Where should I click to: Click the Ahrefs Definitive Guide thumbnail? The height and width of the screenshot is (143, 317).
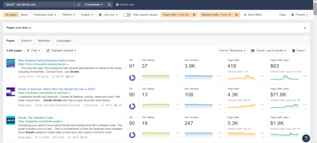pyautogui.click(x=11, y=120)
